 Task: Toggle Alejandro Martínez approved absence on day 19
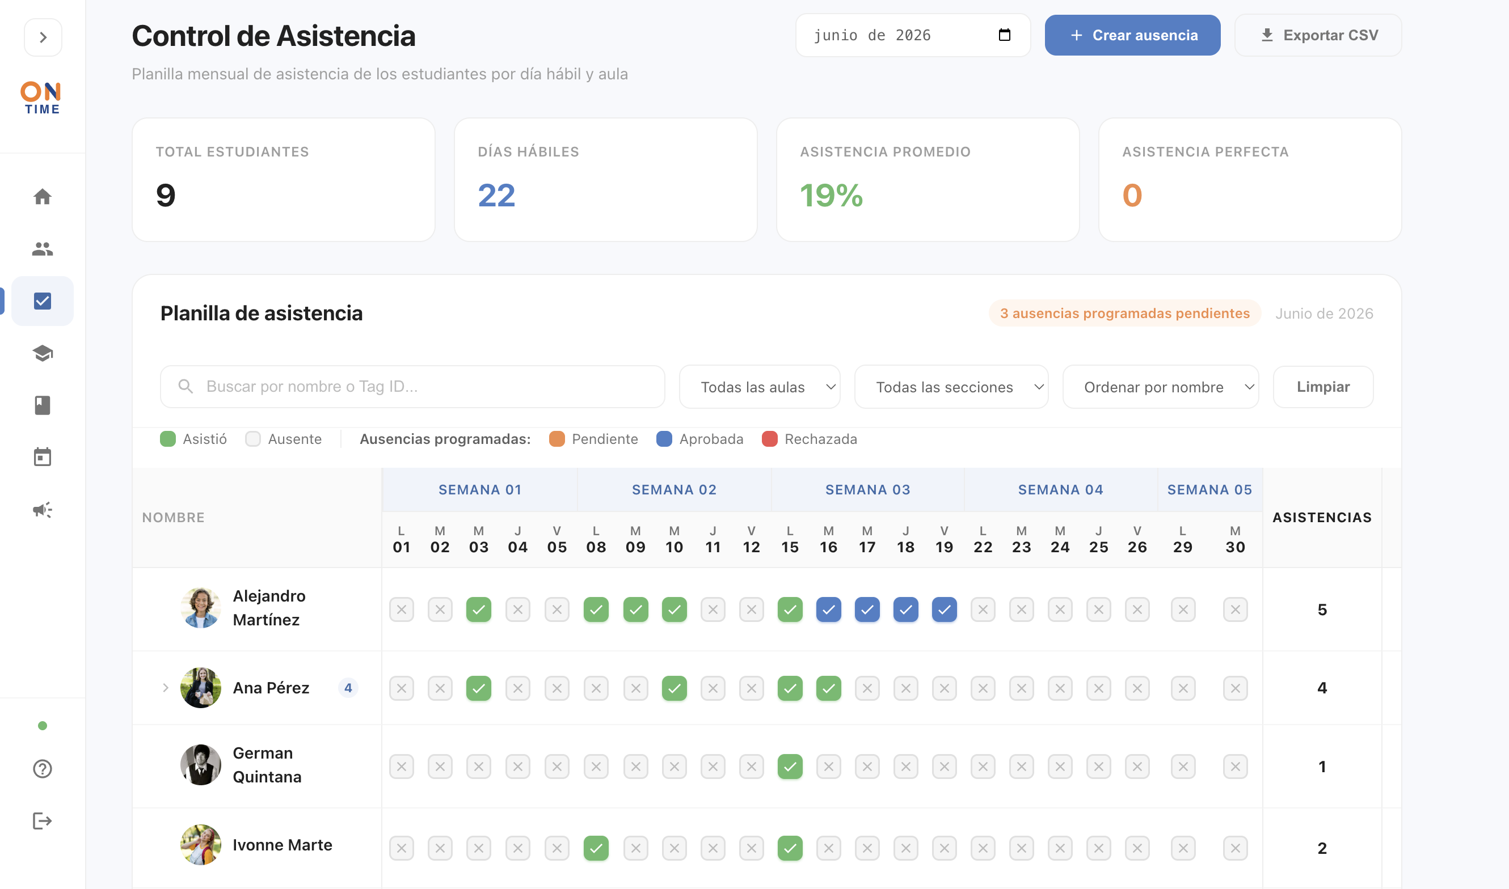[x=945, y=610]
